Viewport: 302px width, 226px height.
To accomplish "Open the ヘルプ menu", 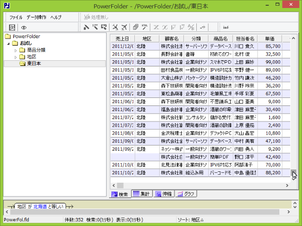I will click(56, 17).
